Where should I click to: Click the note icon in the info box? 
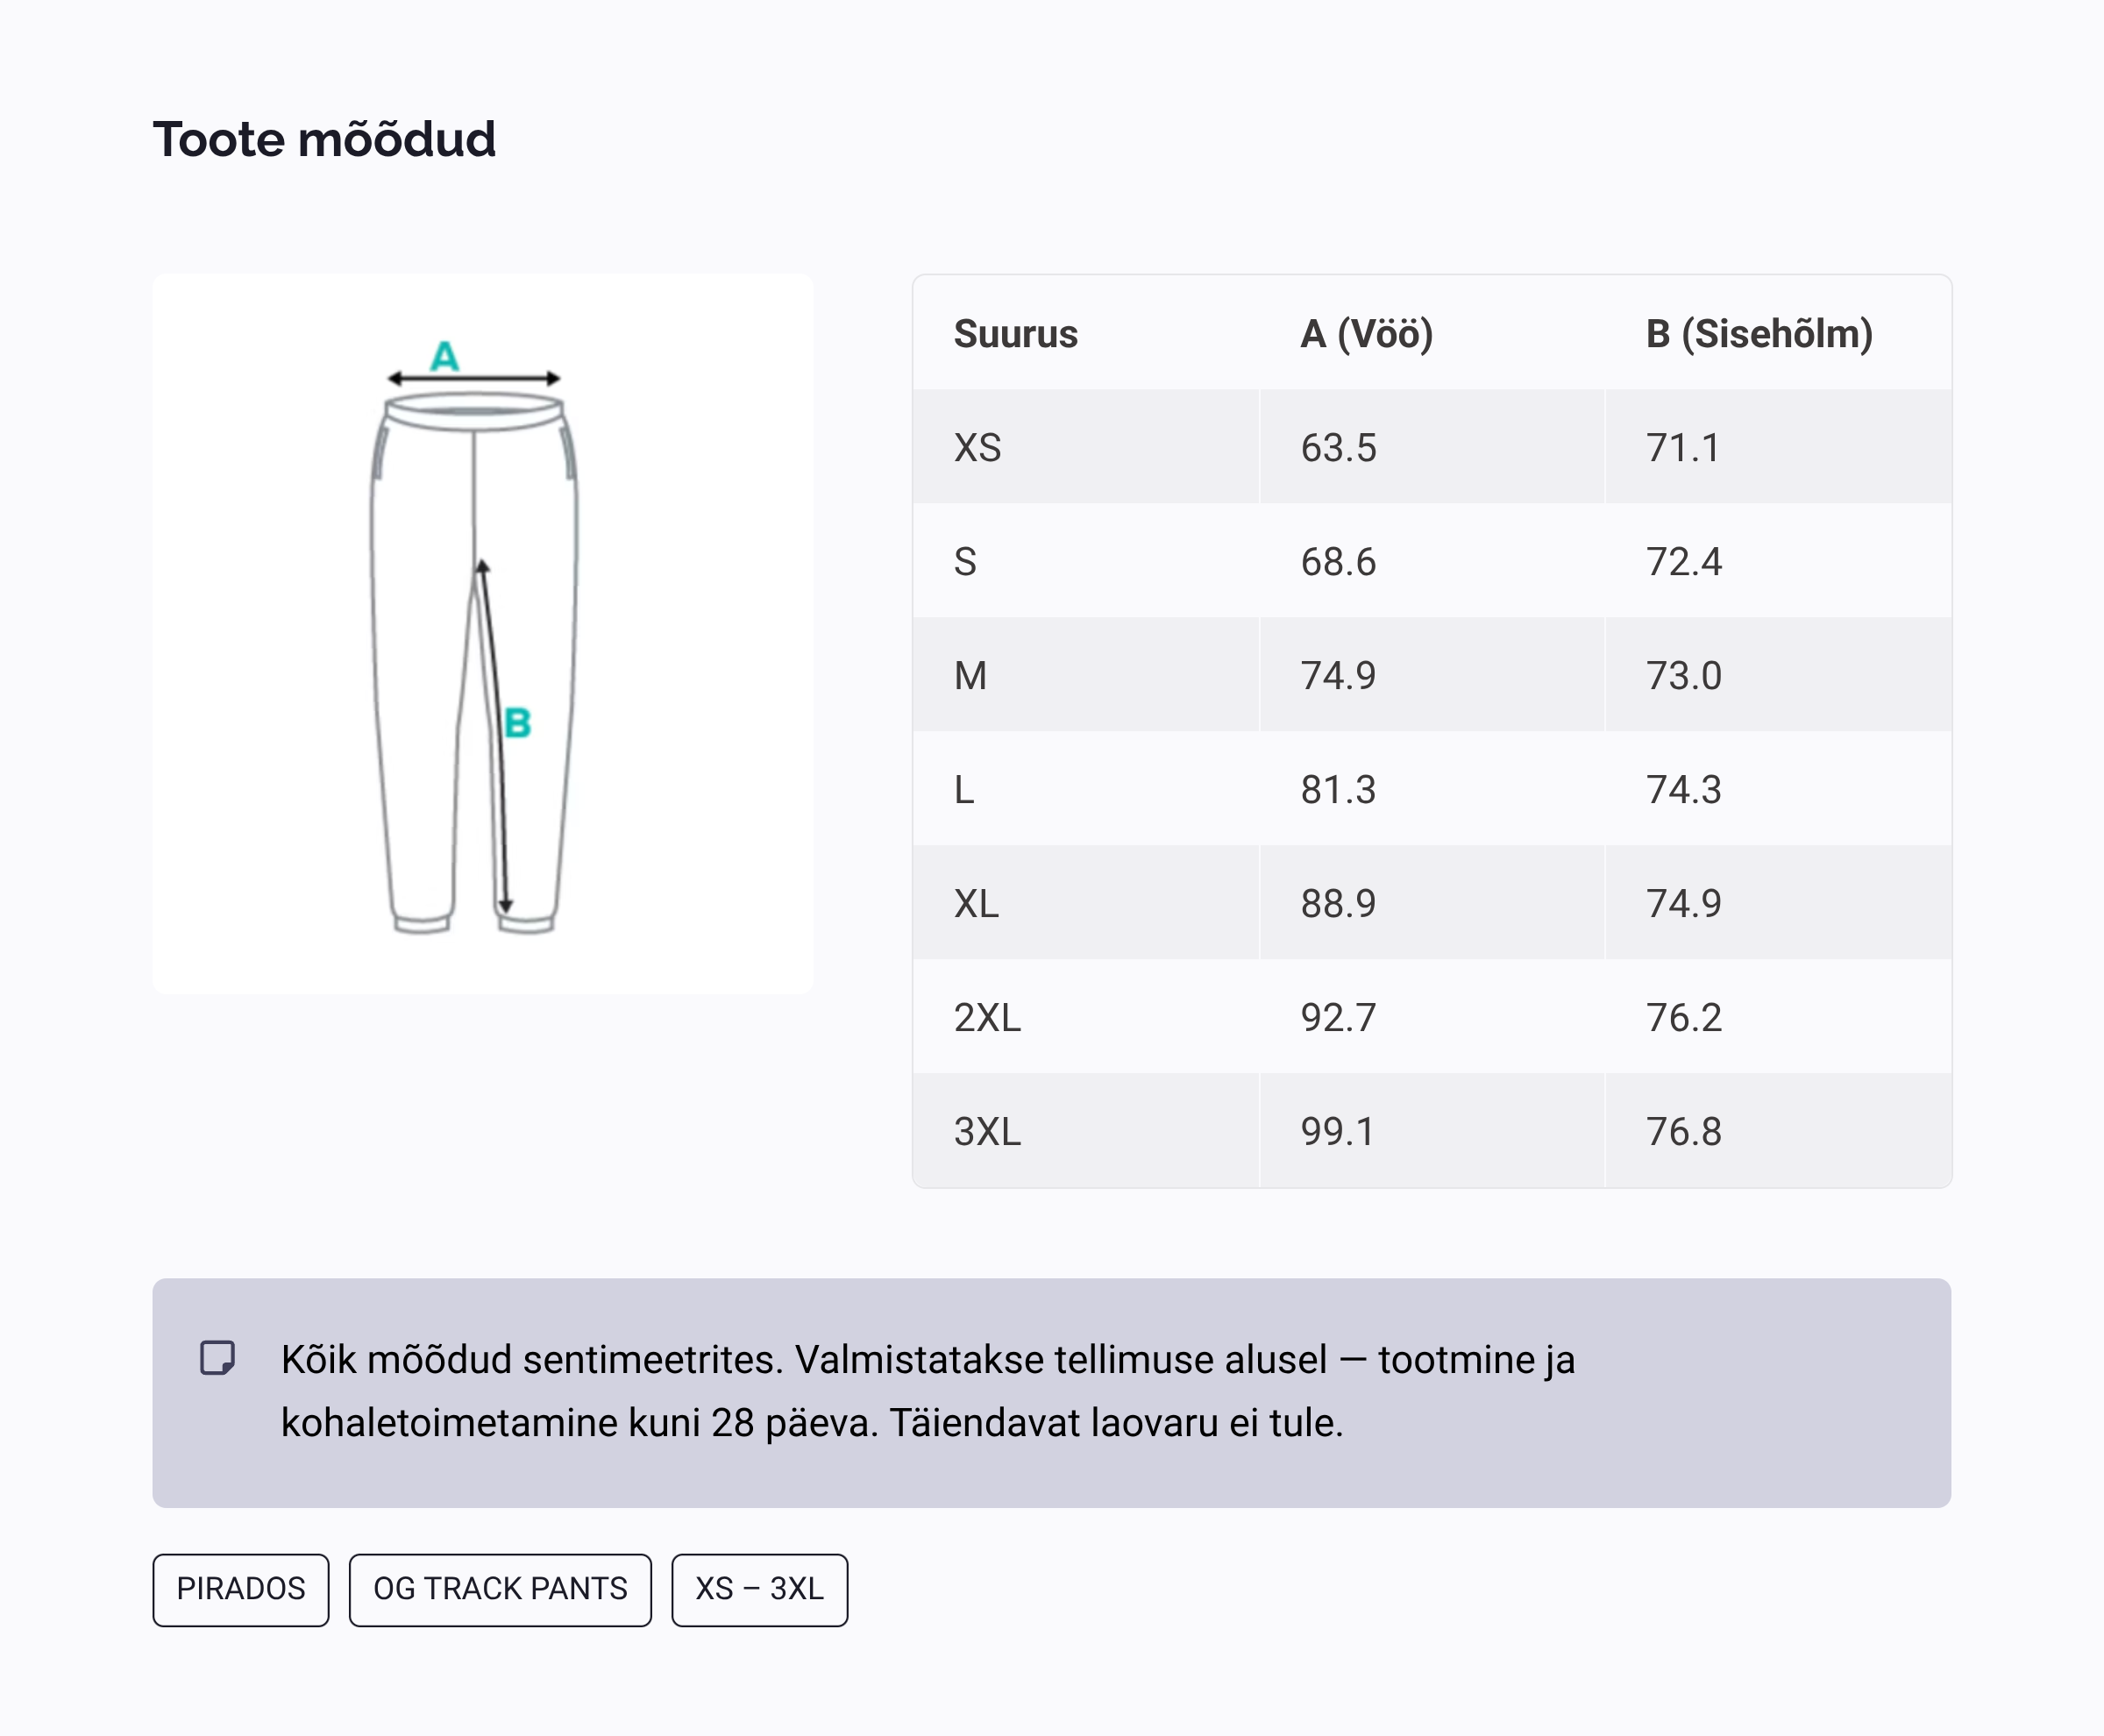pos(217,1358)
